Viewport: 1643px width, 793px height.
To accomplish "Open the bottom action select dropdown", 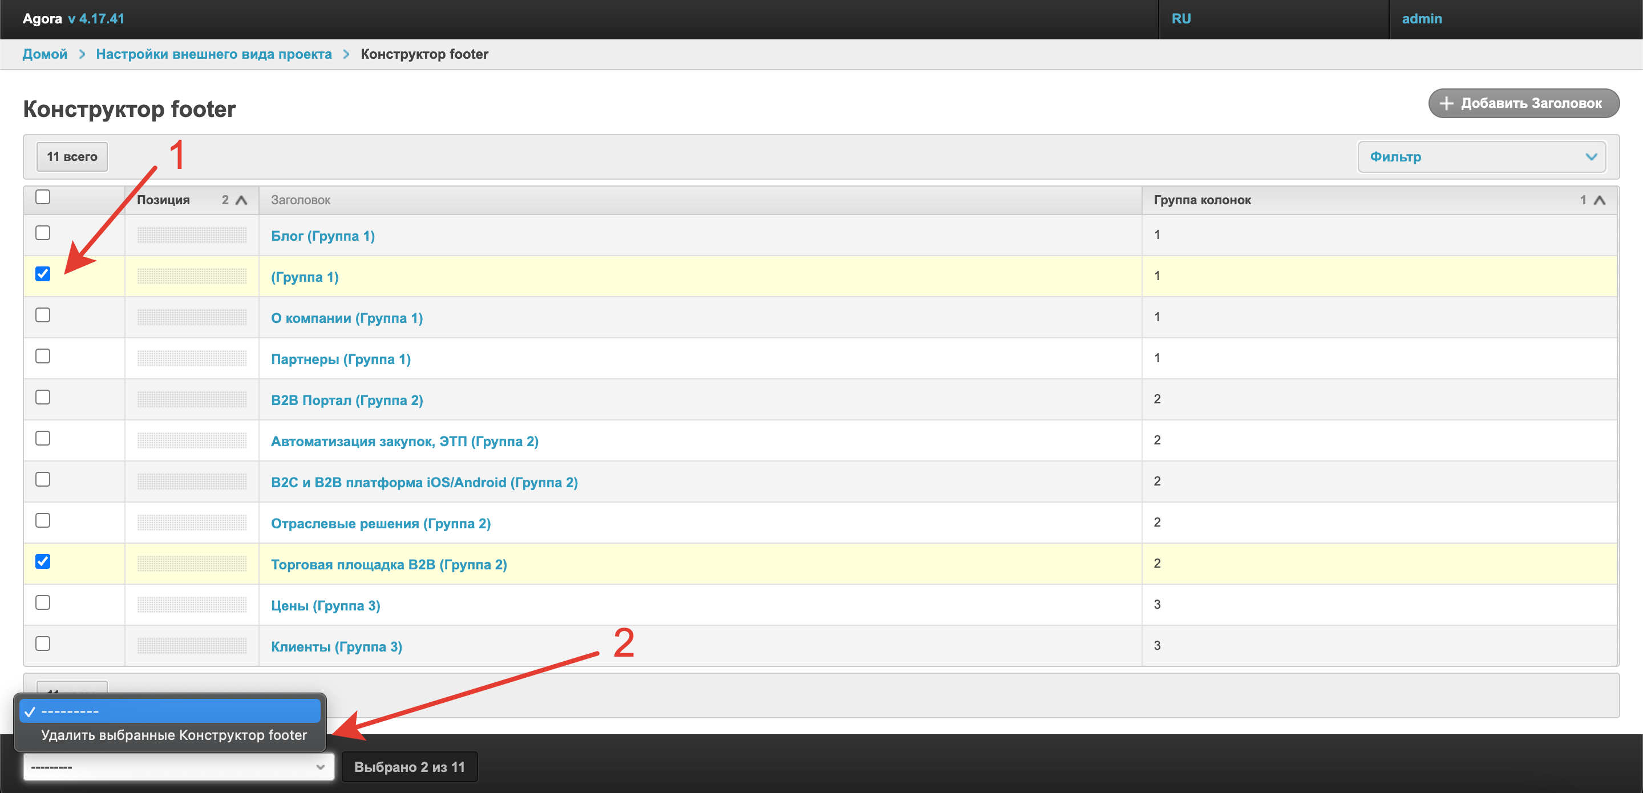I will click(178, 767).
